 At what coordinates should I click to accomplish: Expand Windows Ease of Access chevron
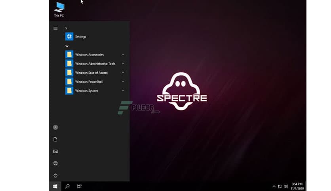pos(123,73)
